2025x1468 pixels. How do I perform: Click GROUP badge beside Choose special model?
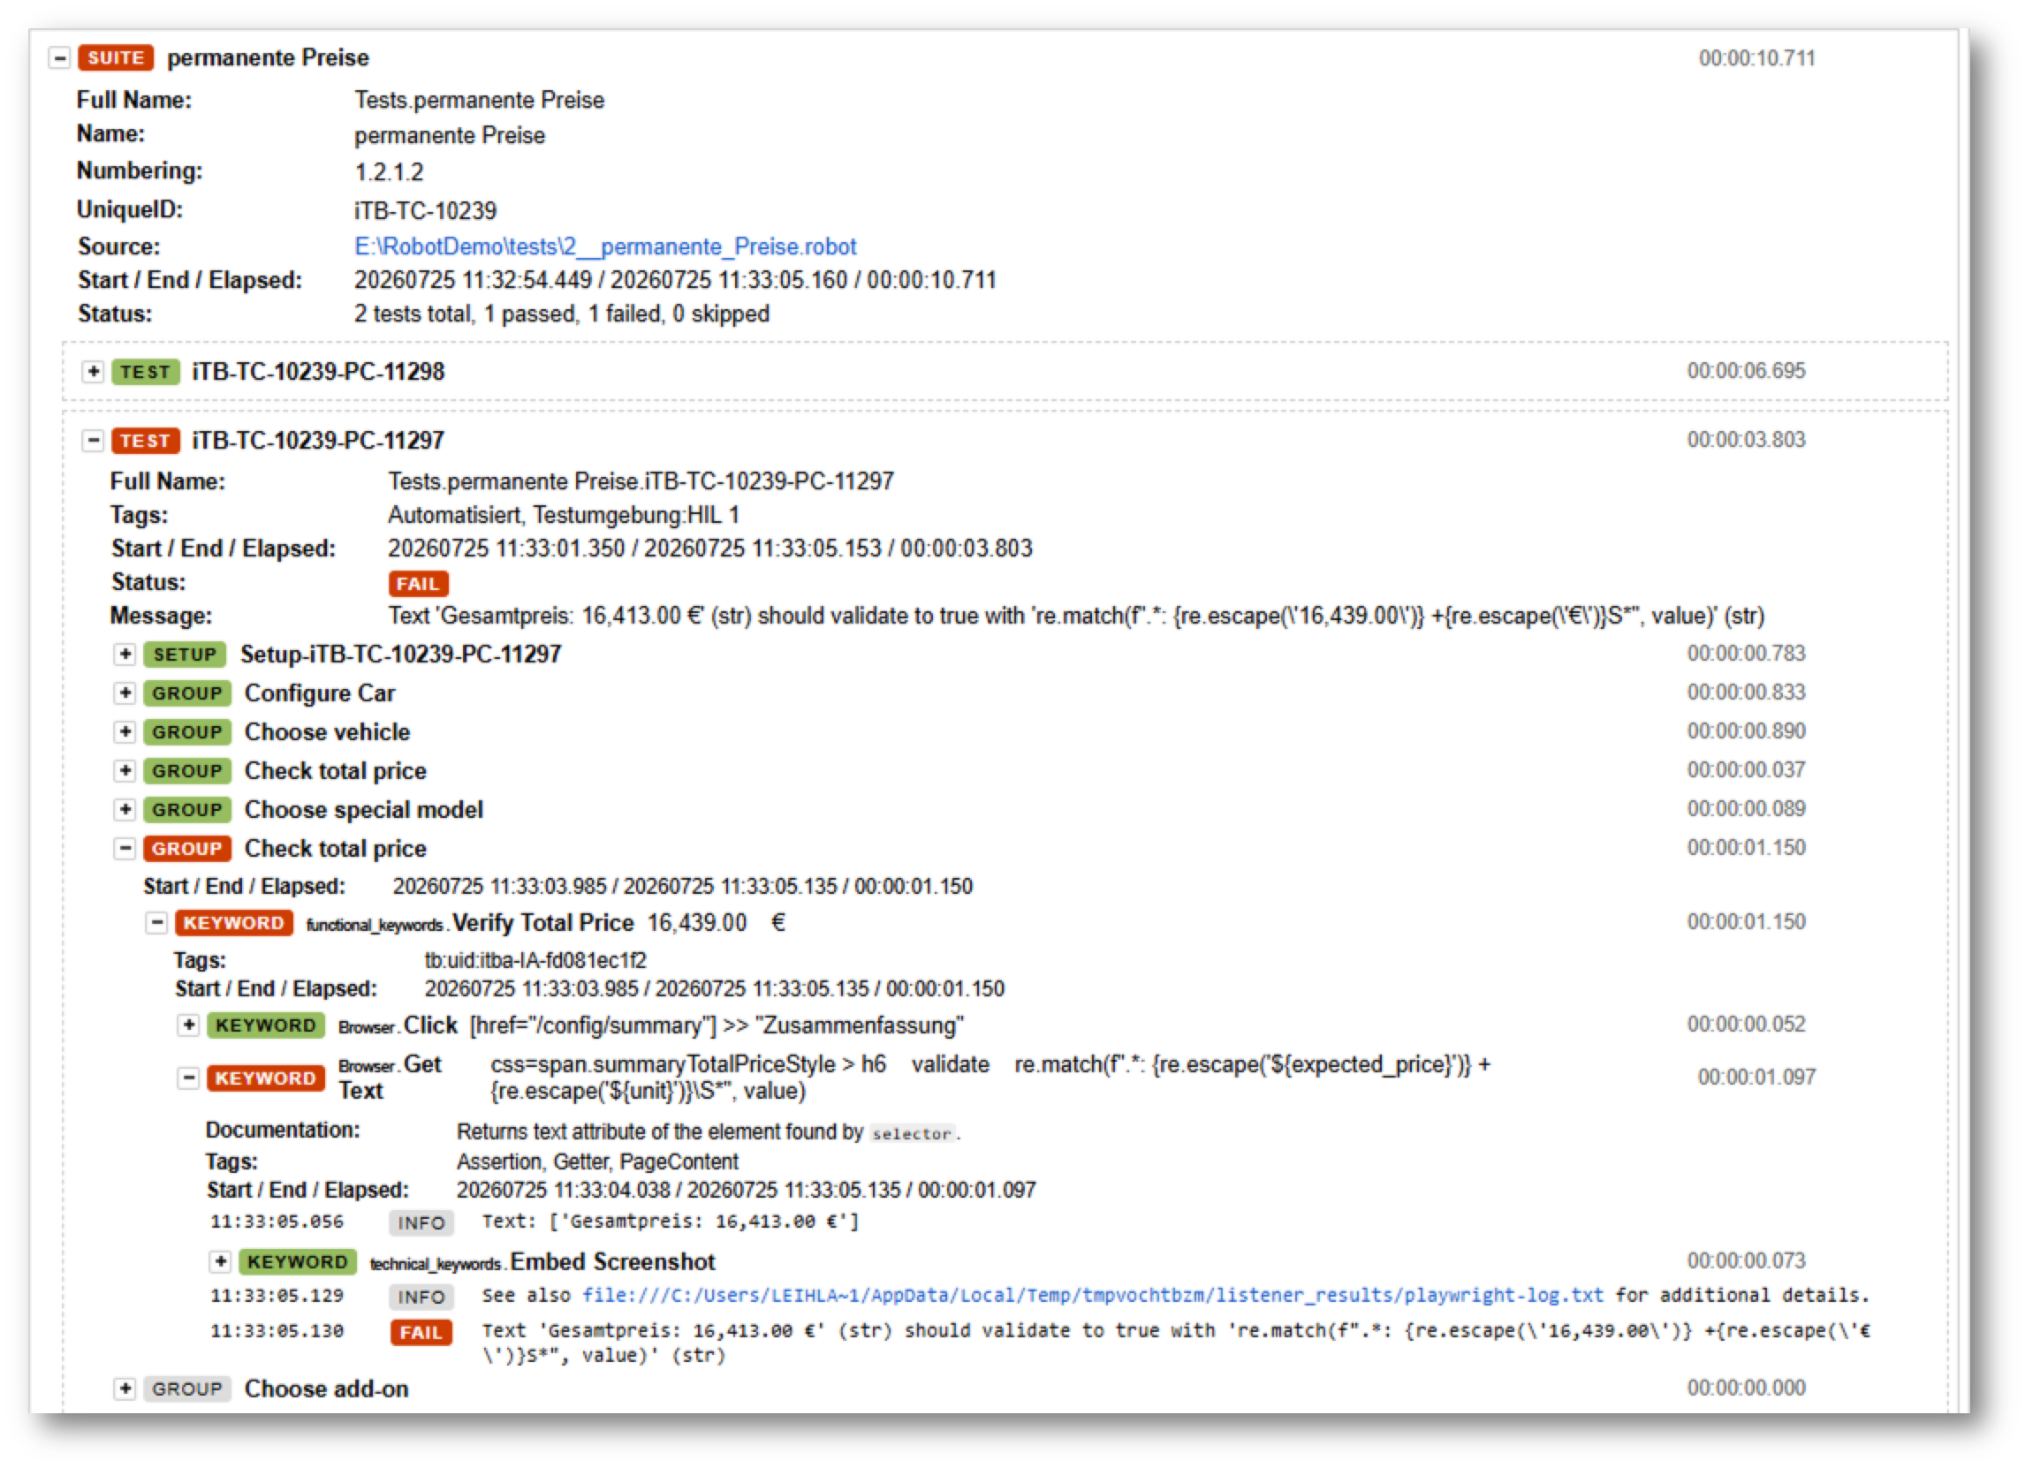coord(187,809)
